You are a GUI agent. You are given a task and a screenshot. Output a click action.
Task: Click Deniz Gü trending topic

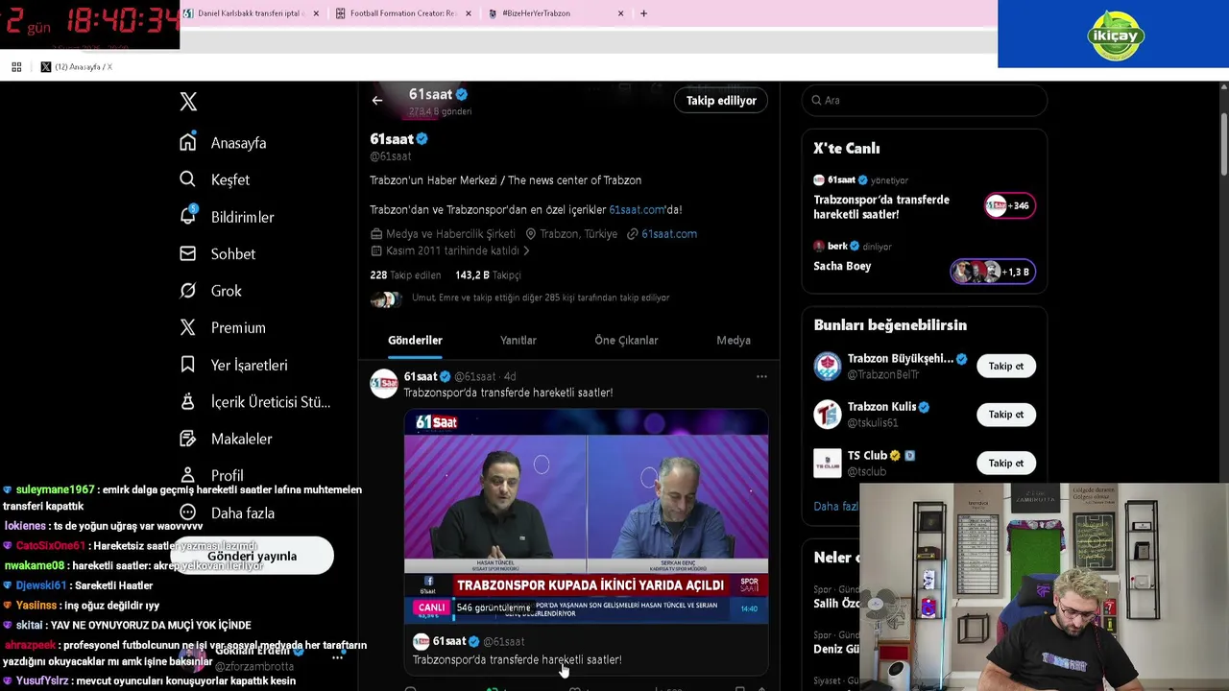(837, 650)
